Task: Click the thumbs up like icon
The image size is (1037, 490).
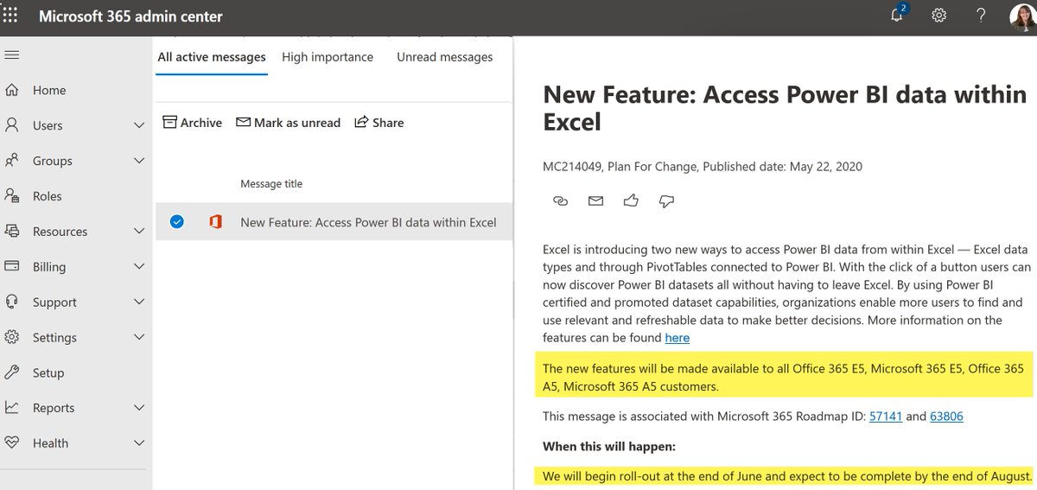Action: 631,200
